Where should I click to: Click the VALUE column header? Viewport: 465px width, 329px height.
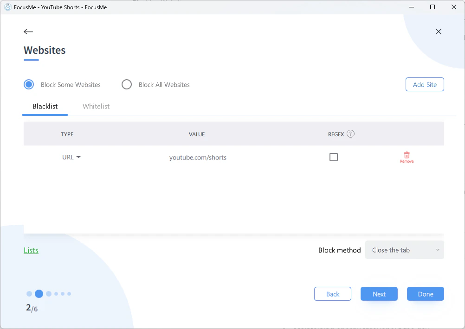click(x=197, y=134)
